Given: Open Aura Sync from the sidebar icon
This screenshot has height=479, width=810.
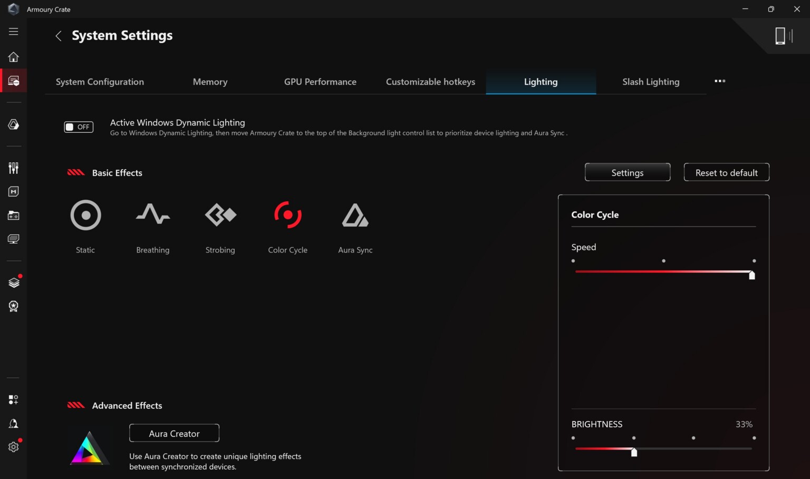Looking at the screenshot, I should (x=14, y=124).
